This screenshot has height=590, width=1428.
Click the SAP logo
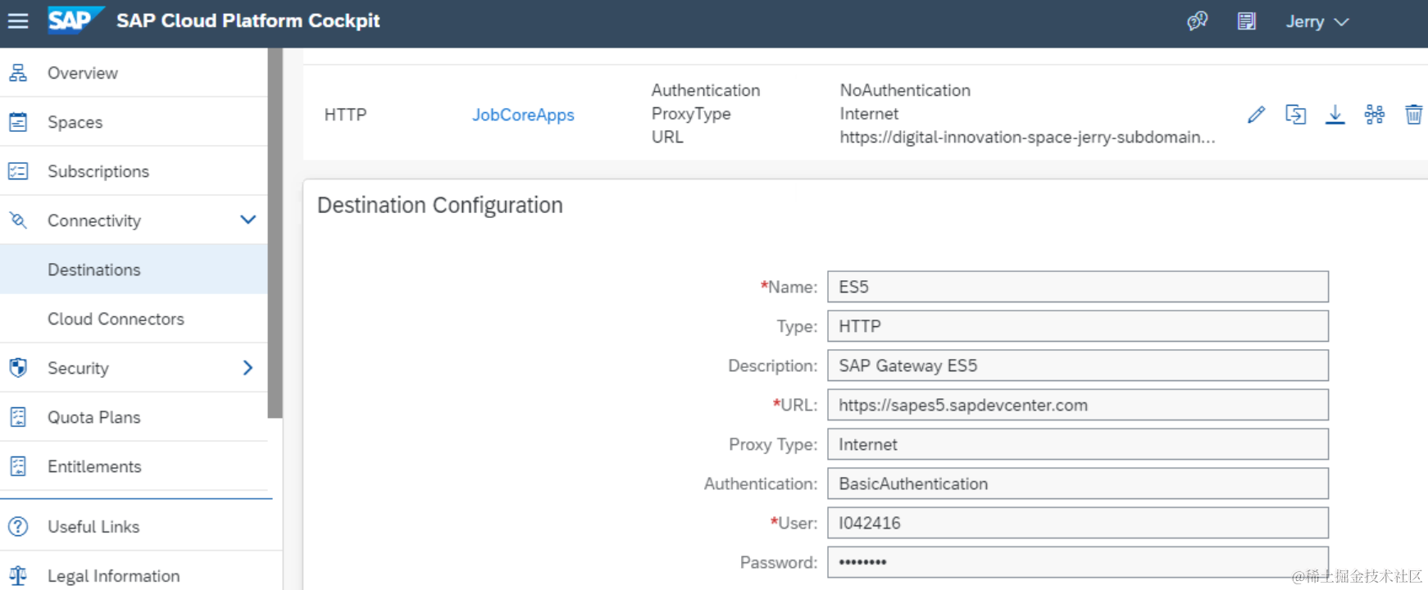(75, 20)
